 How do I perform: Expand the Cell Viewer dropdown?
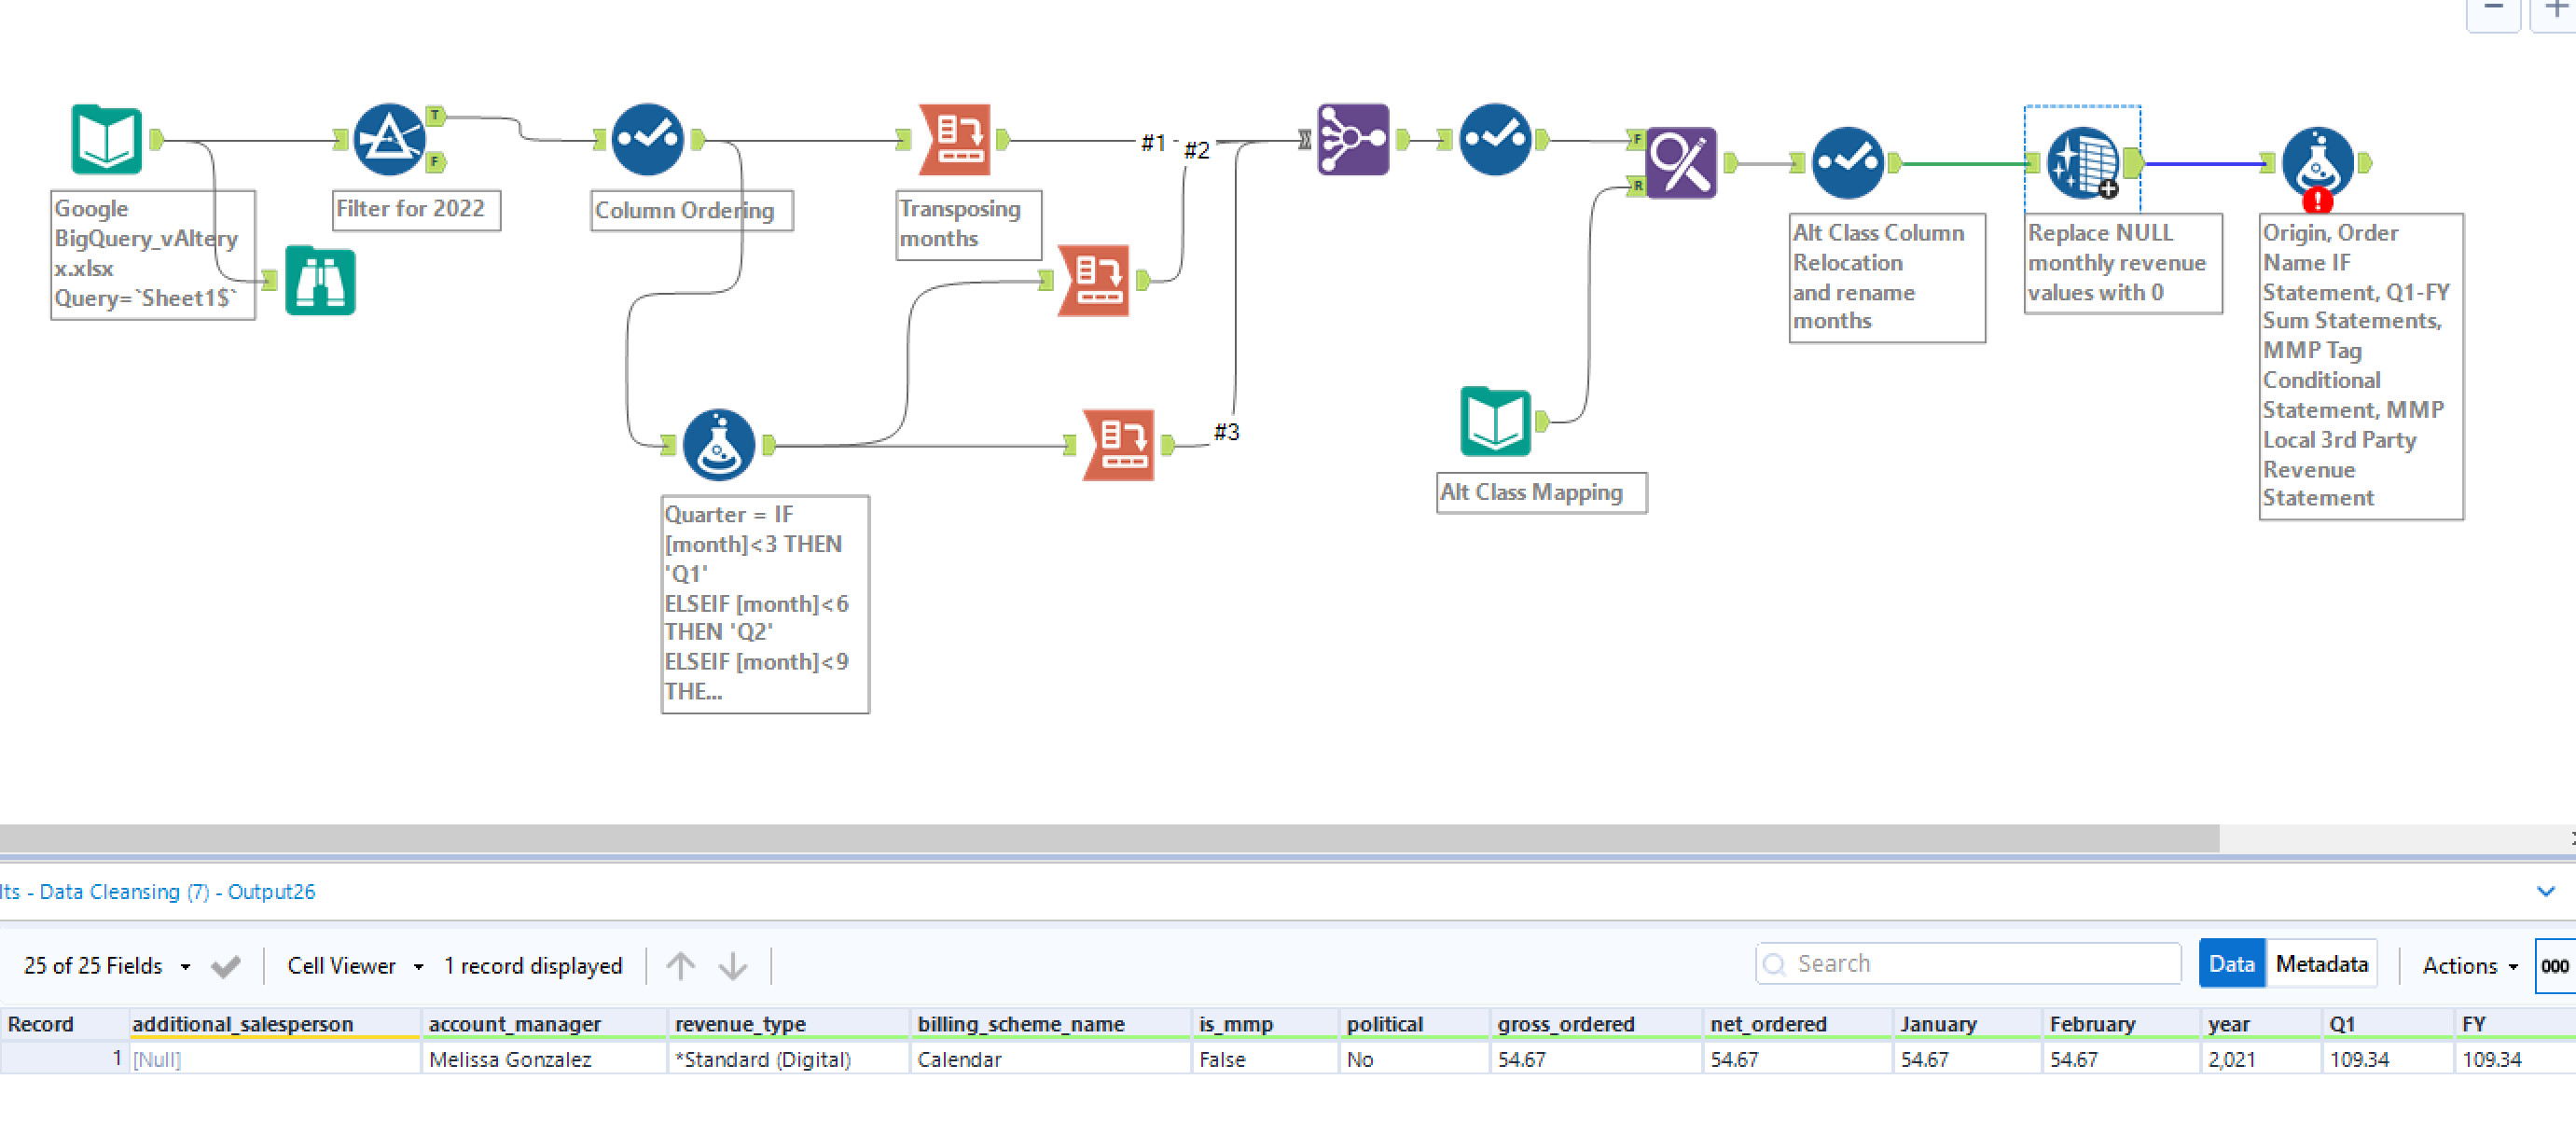click(x=354, y=965)
